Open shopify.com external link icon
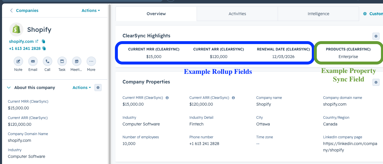The height and width of the screenshot is (164, 383). point(37,41)
